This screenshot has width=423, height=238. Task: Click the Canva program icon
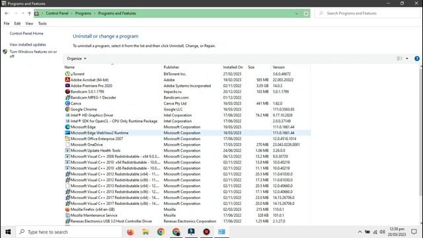[67, 103]
